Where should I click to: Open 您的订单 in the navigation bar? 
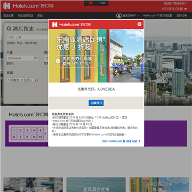click(x=181, y=15)
